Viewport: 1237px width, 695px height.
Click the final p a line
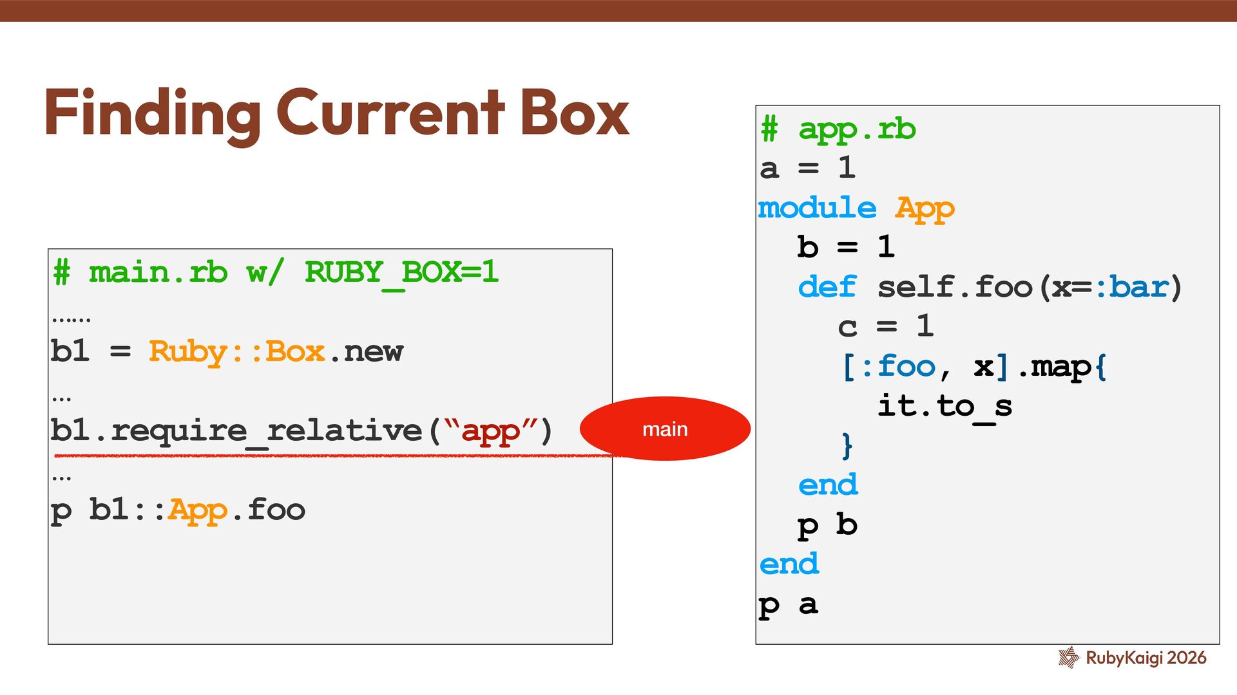coord(789,605)
